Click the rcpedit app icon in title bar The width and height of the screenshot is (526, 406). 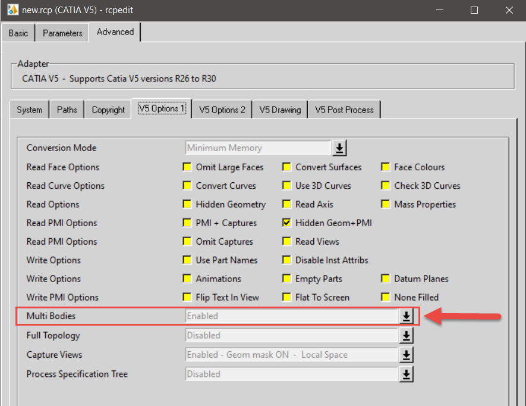tap(12, 10)
